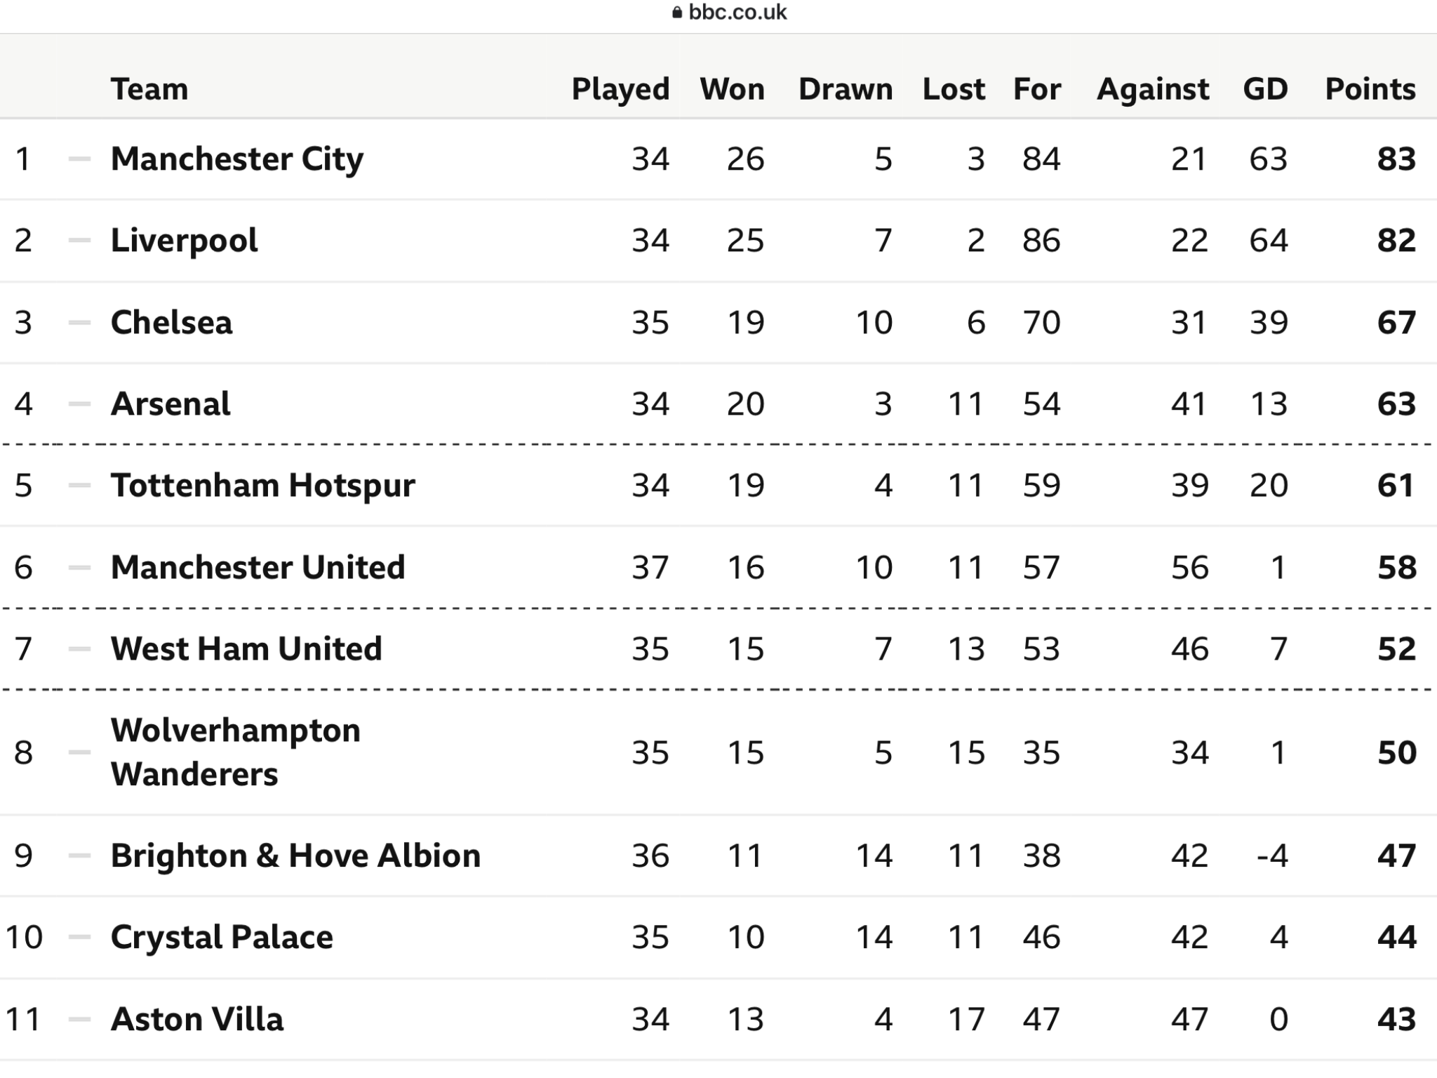
Task: Open the Arsenal team page
Action: 171,404
